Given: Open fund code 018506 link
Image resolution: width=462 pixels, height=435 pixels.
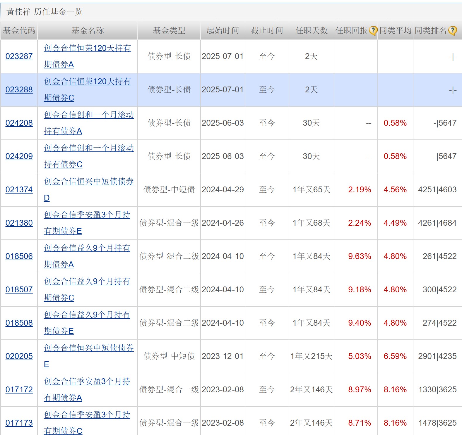Looking at the screenshot, I should (x=19, y=256).
